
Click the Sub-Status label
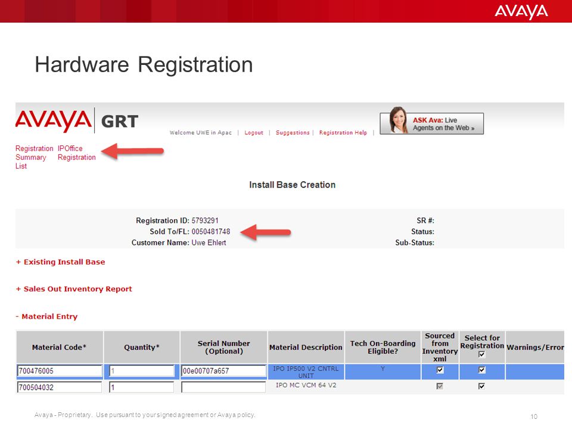coord(415,243)
